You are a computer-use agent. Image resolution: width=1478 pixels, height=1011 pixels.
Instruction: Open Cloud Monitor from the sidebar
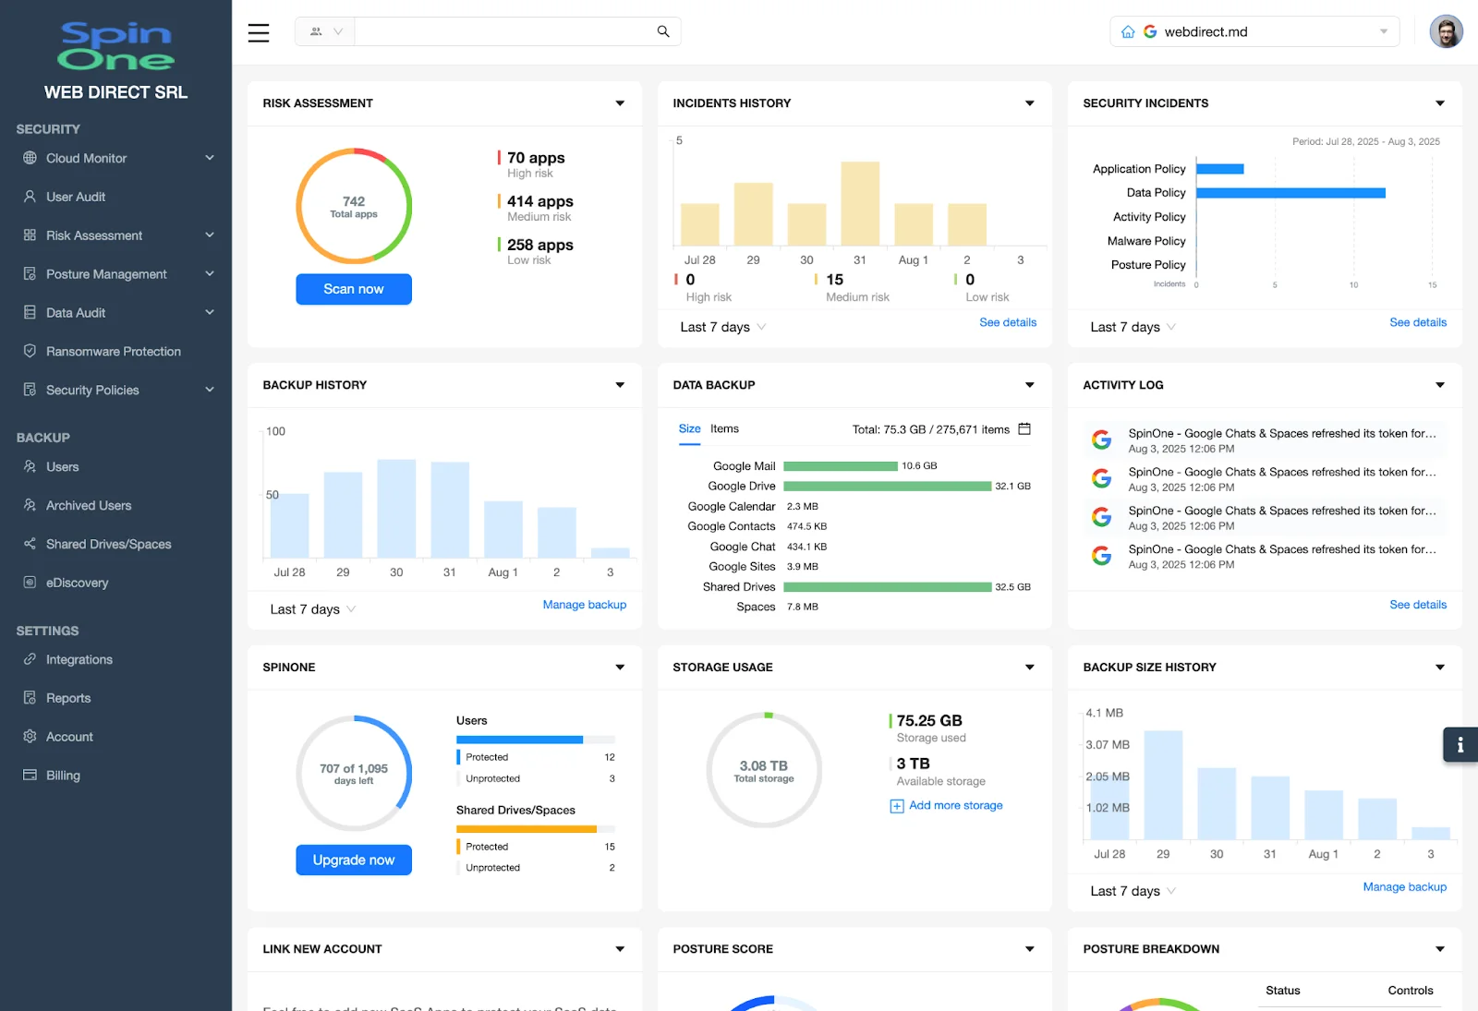pyautogui.click(x=88, y=158)
